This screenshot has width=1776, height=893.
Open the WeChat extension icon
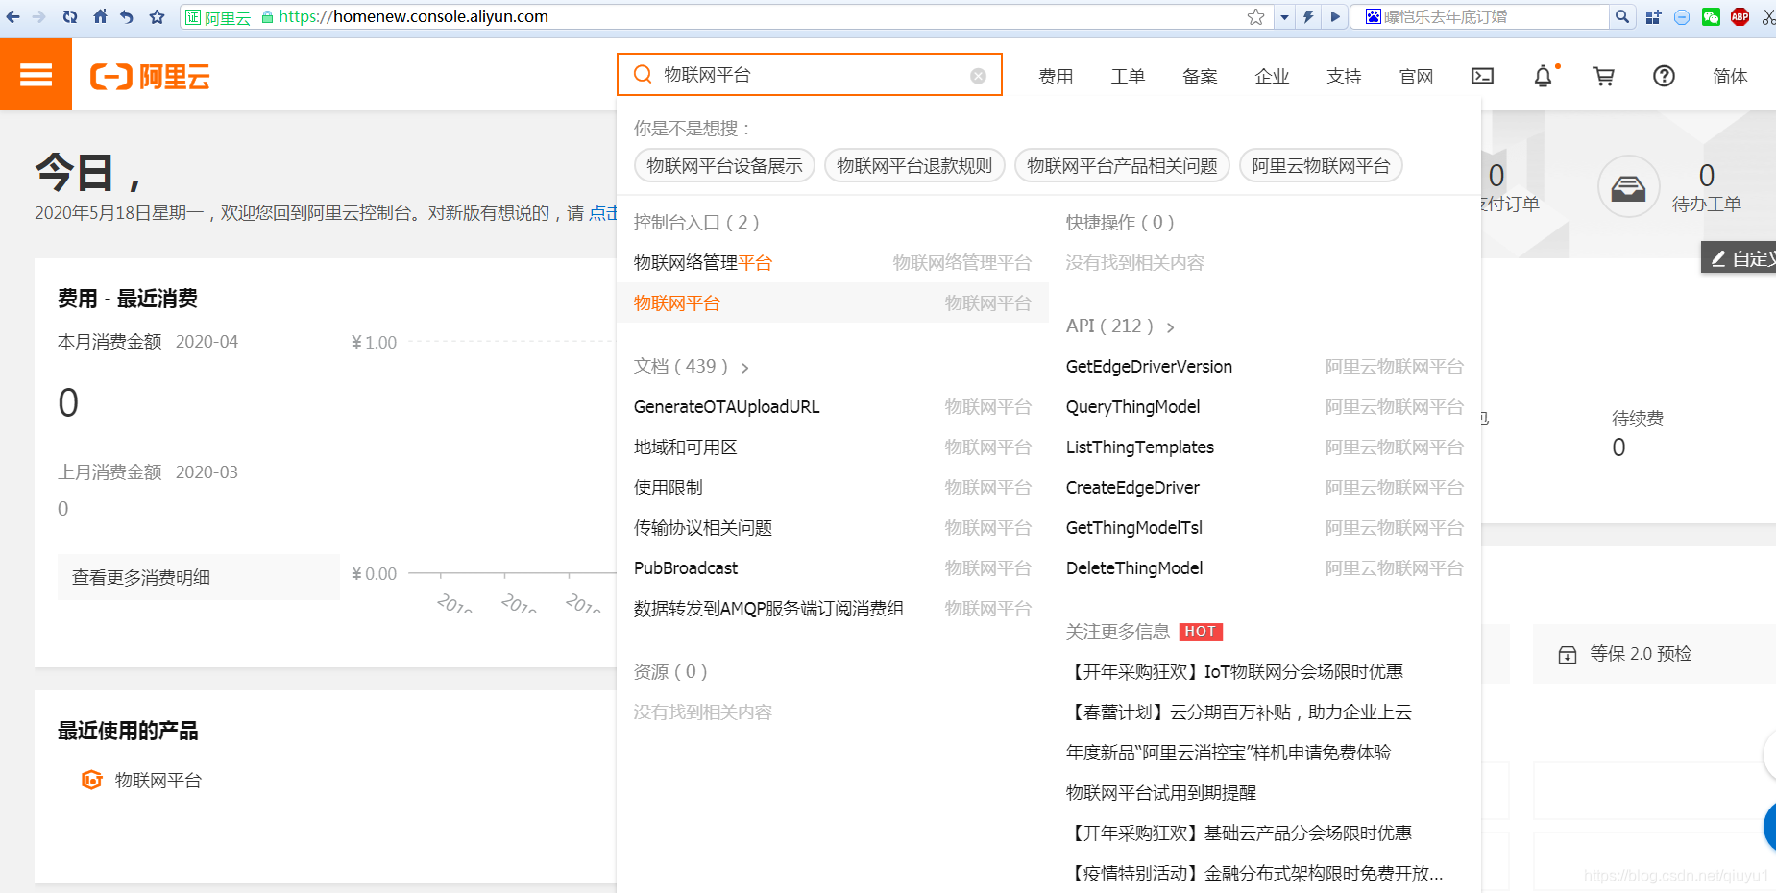pyautogui.click(x=1711, y=16)
